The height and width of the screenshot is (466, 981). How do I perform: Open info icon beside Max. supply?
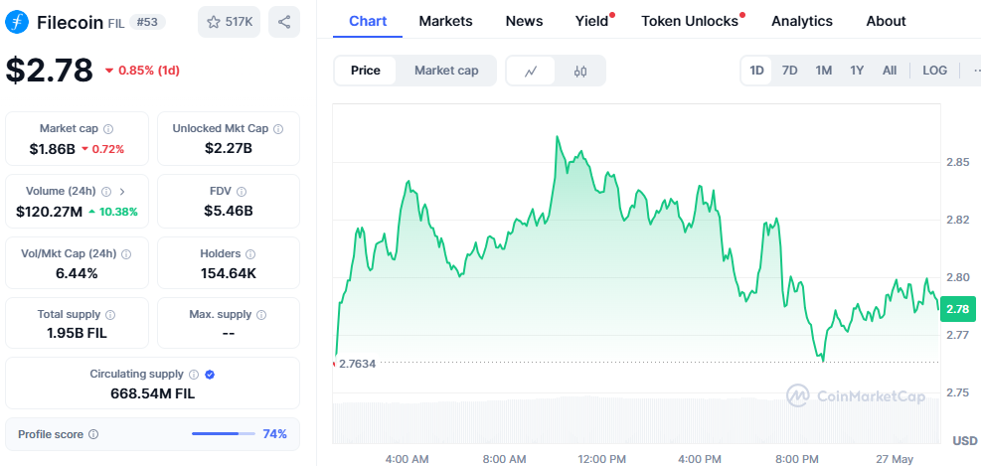click(x=260, y=315)
